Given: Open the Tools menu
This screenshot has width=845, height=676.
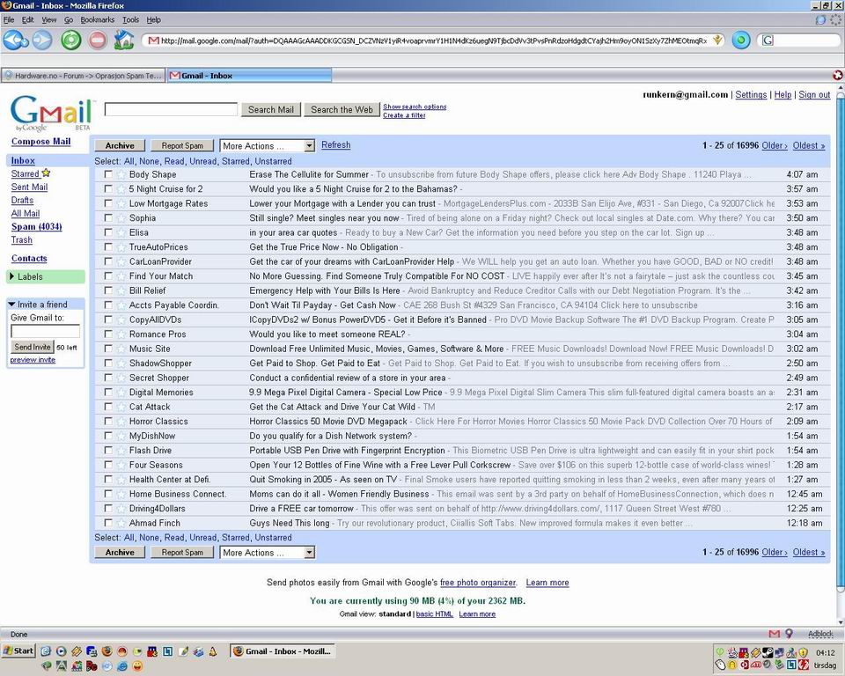Looking at the screenshot, I should point(130,20).
